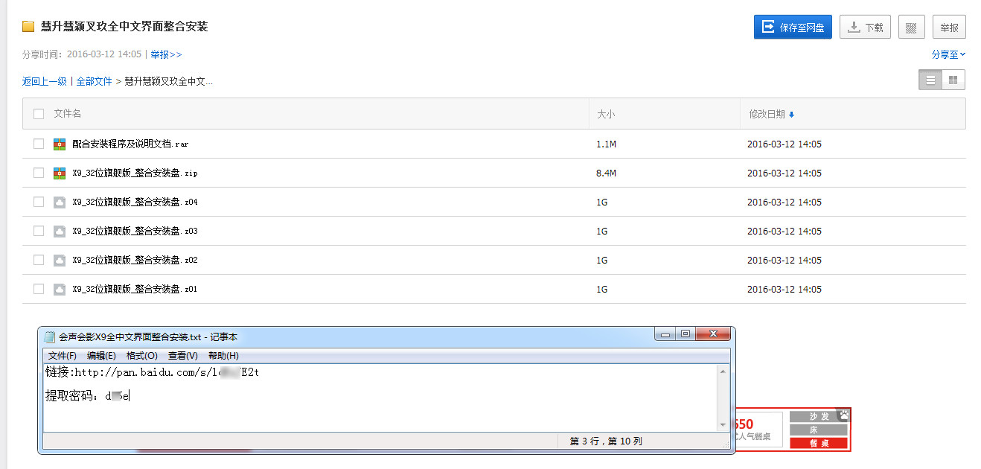
Task: Check the box for the .z03 file
Action: [39, 232]
